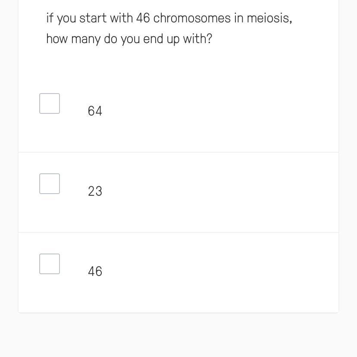Select the checkbox beside answer 46
The image size is (357, 357).
click(x=50, y=264)
